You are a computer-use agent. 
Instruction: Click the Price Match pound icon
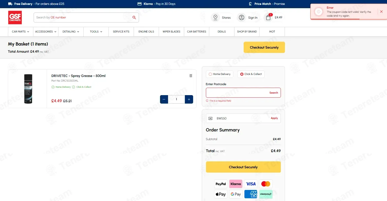(x=251, y=4)
